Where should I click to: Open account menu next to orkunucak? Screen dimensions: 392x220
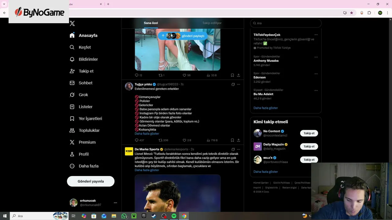click(x=115, y=203)
